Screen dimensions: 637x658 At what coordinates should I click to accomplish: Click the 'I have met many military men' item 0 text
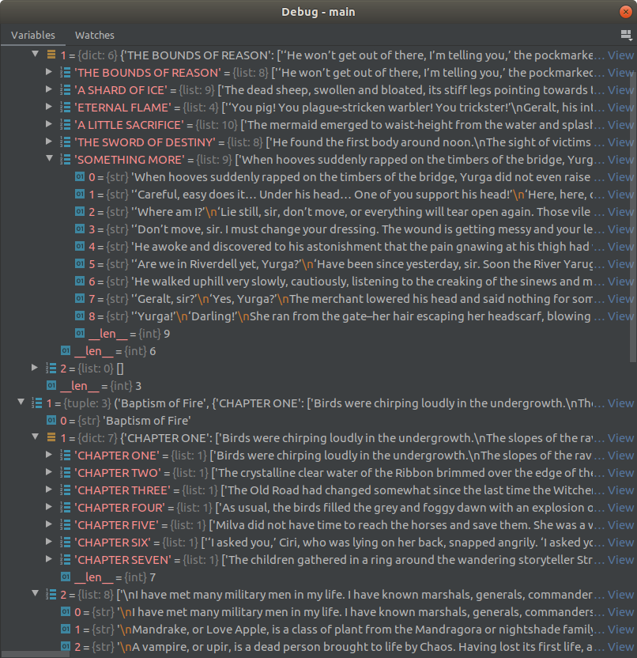[355, 612]
